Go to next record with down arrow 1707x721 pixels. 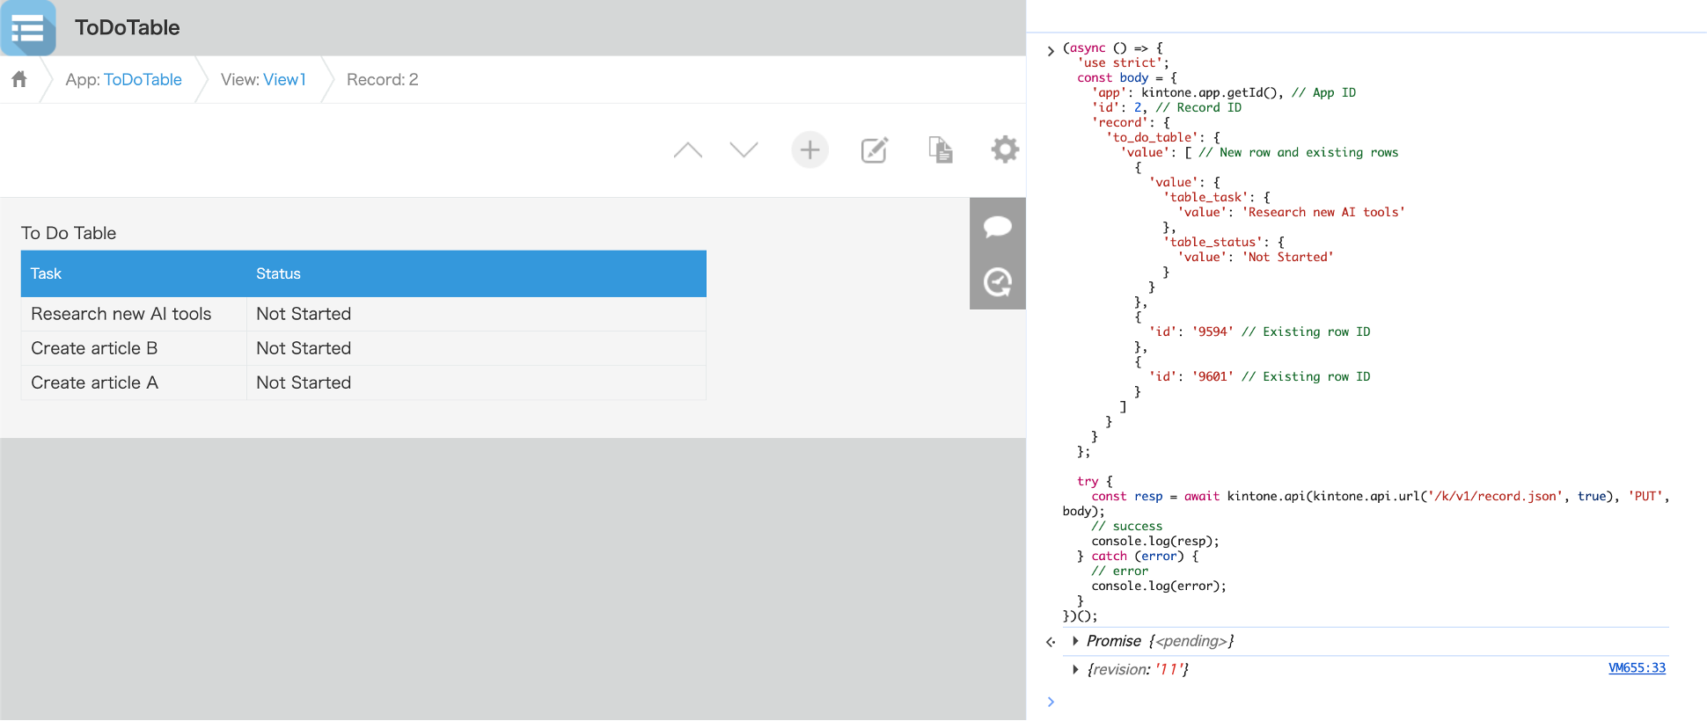coord(744,150)
